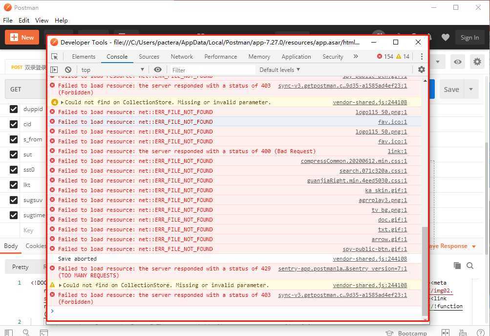Open the Postman environment quick-look eye icon
The image size is (490, 336).
coord(457,62)
